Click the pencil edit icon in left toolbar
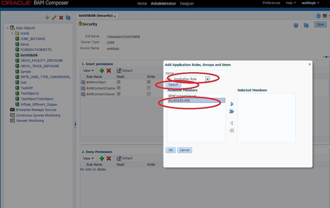330x208 pixels. pos(54,17)
